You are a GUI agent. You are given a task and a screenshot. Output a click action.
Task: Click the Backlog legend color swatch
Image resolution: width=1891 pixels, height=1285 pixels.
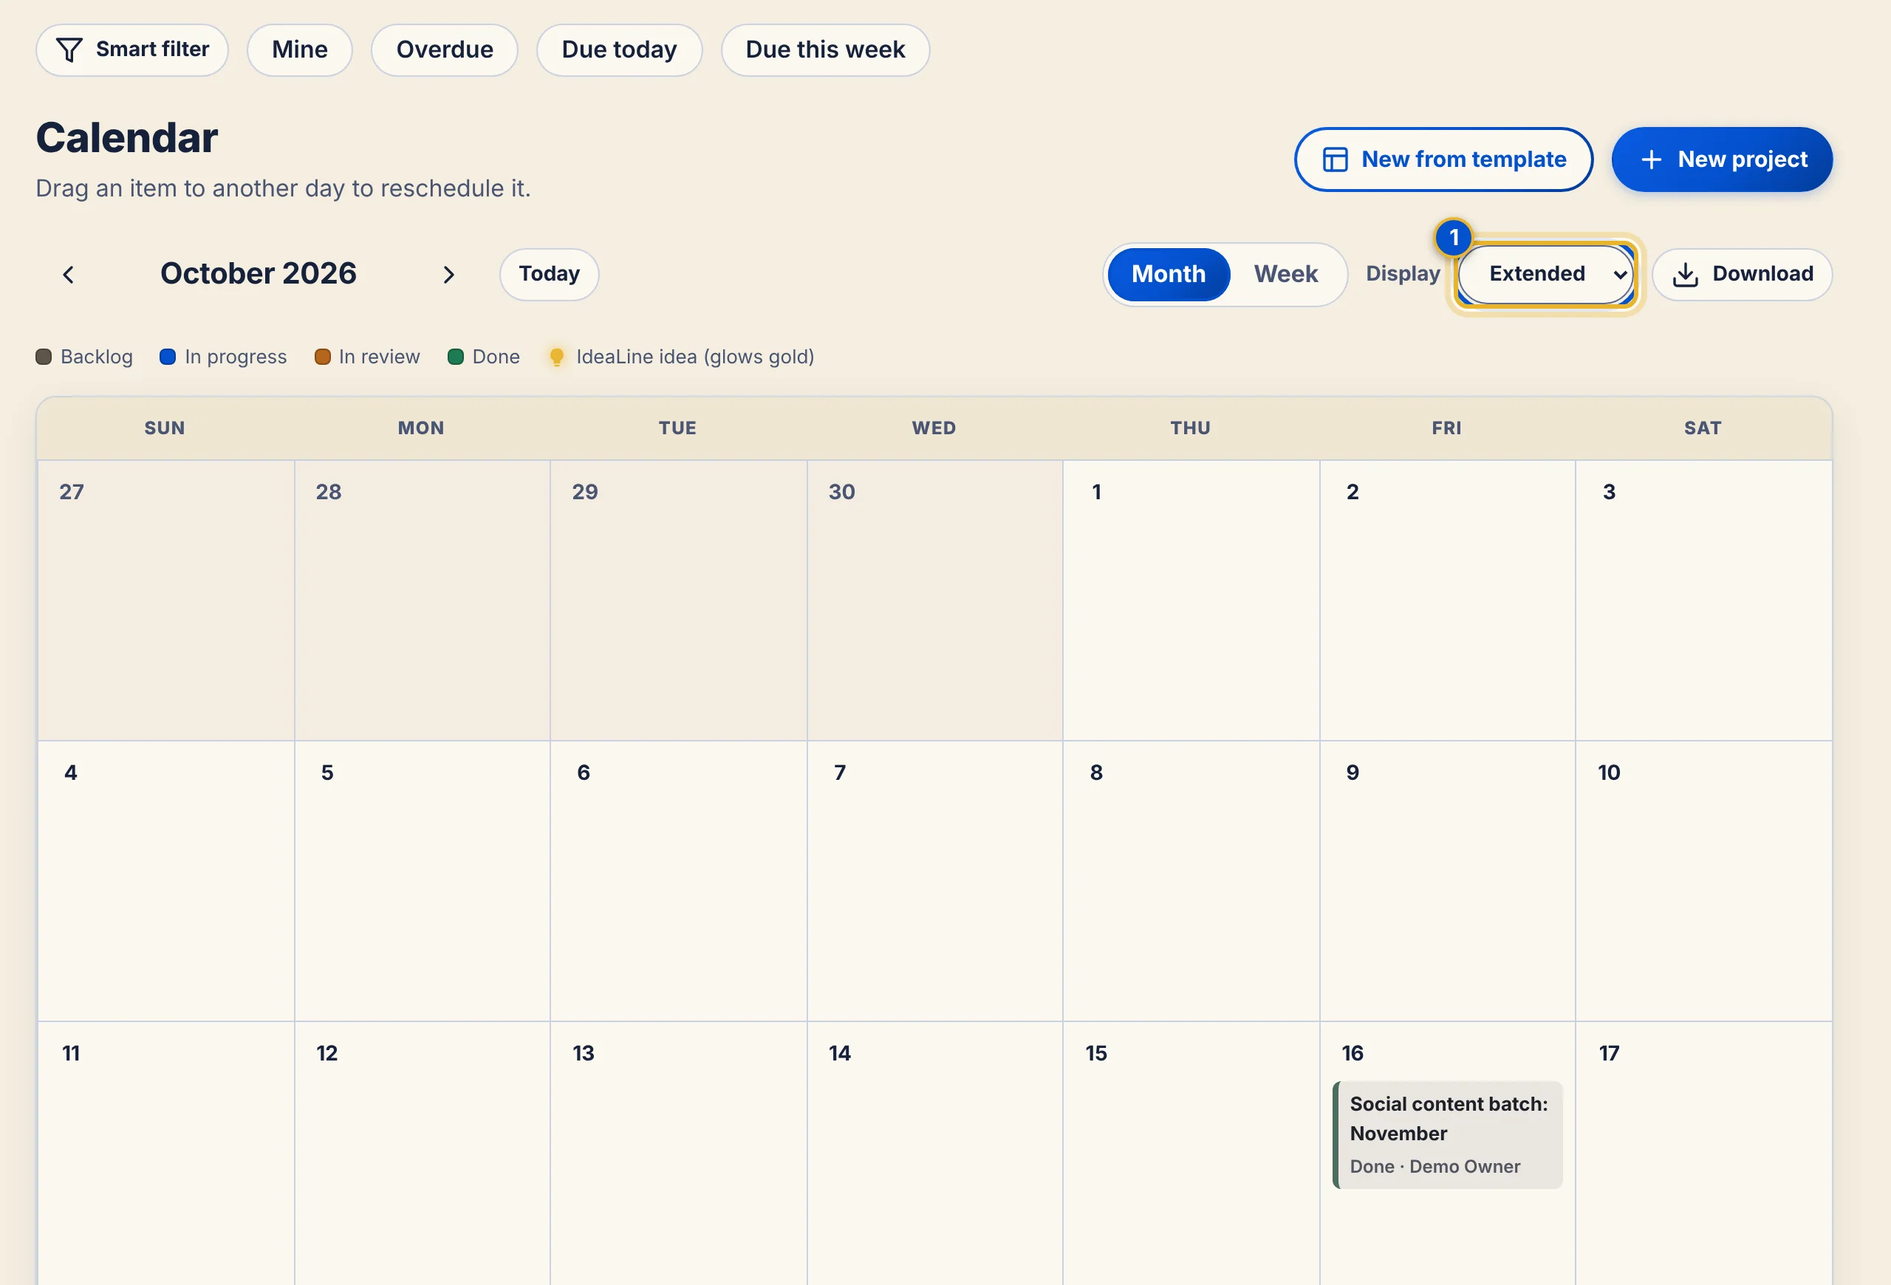coord(44,357)
